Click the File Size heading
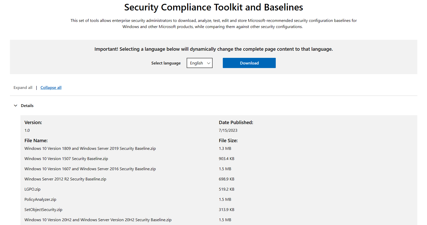This screenshot has width=427, height=225. click(x=228, y=141)
